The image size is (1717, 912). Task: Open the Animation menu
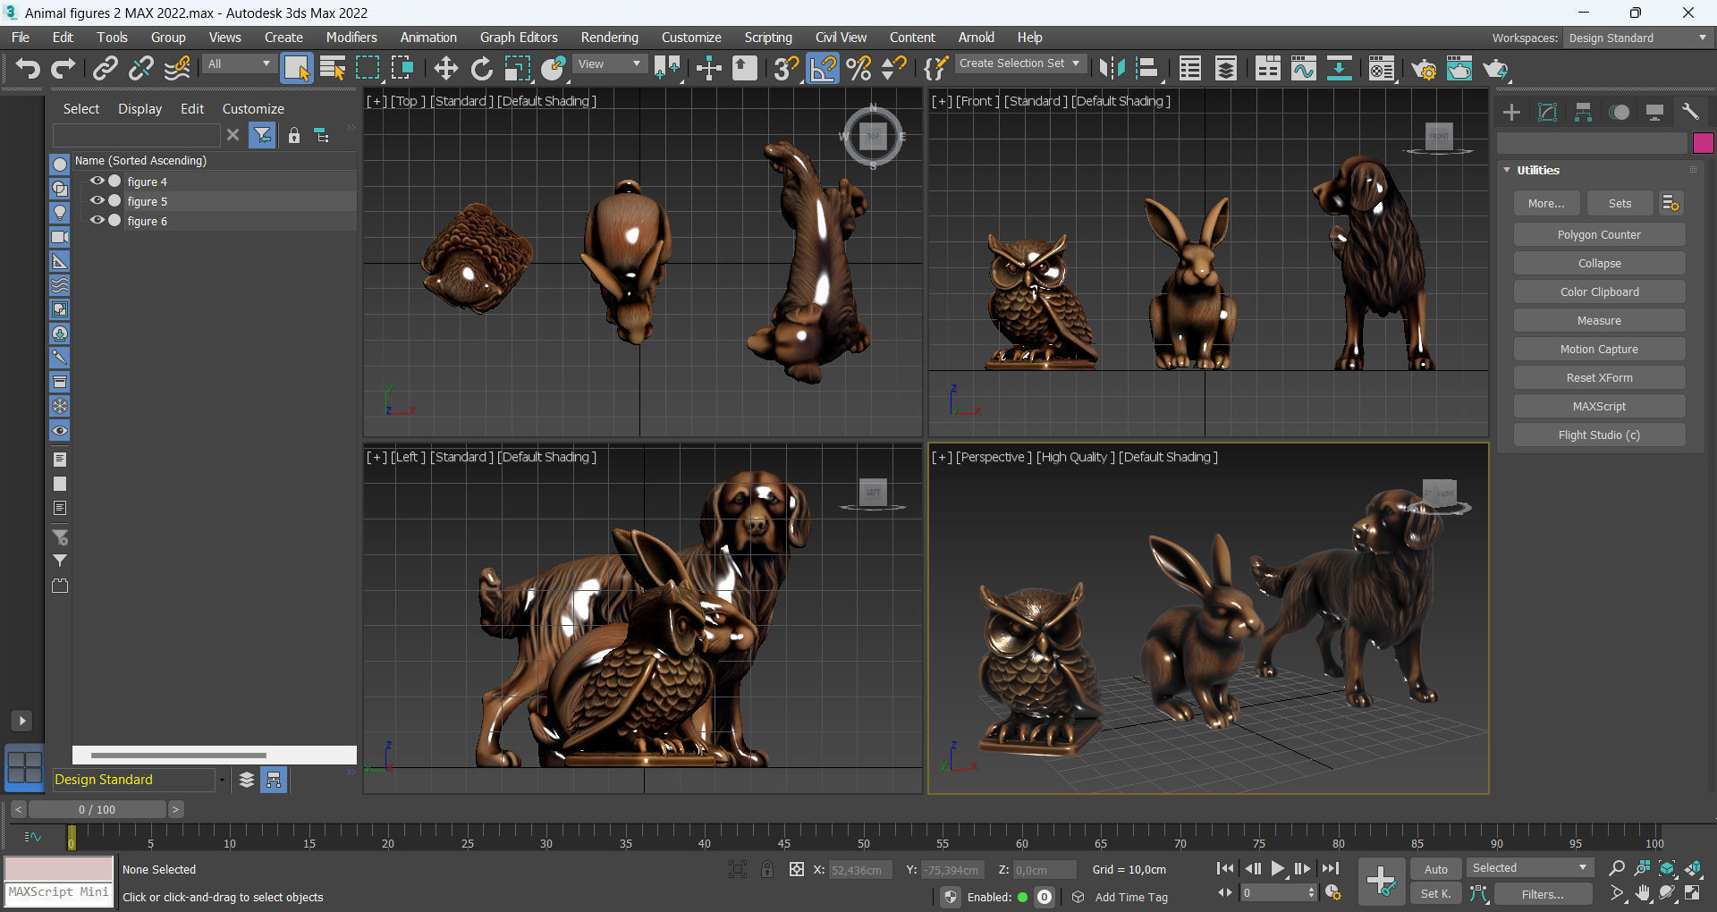[x=428, y=38]
